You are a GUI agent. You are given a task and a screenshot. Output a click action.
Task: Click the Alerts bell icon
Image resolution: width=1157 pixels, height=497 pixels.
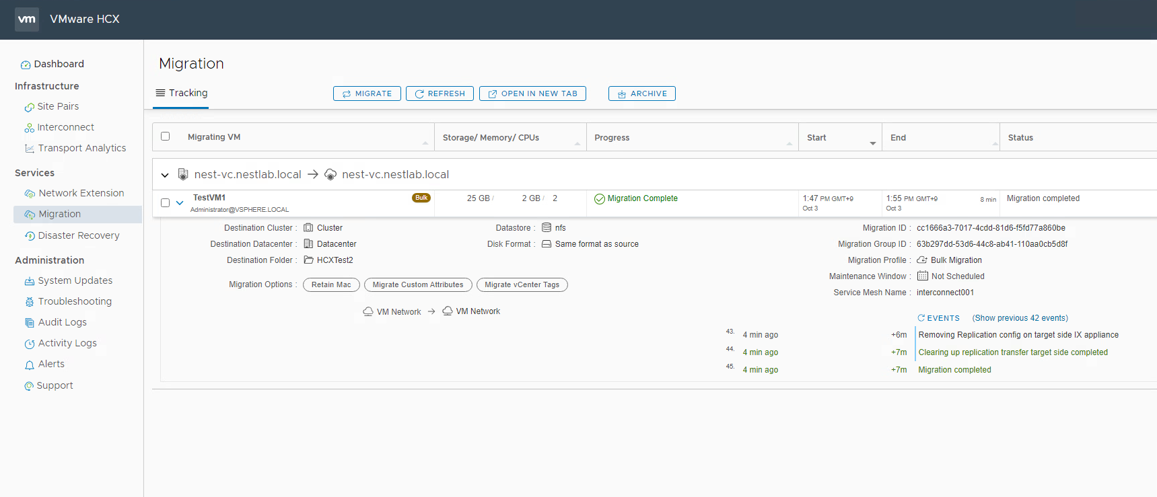30,365
